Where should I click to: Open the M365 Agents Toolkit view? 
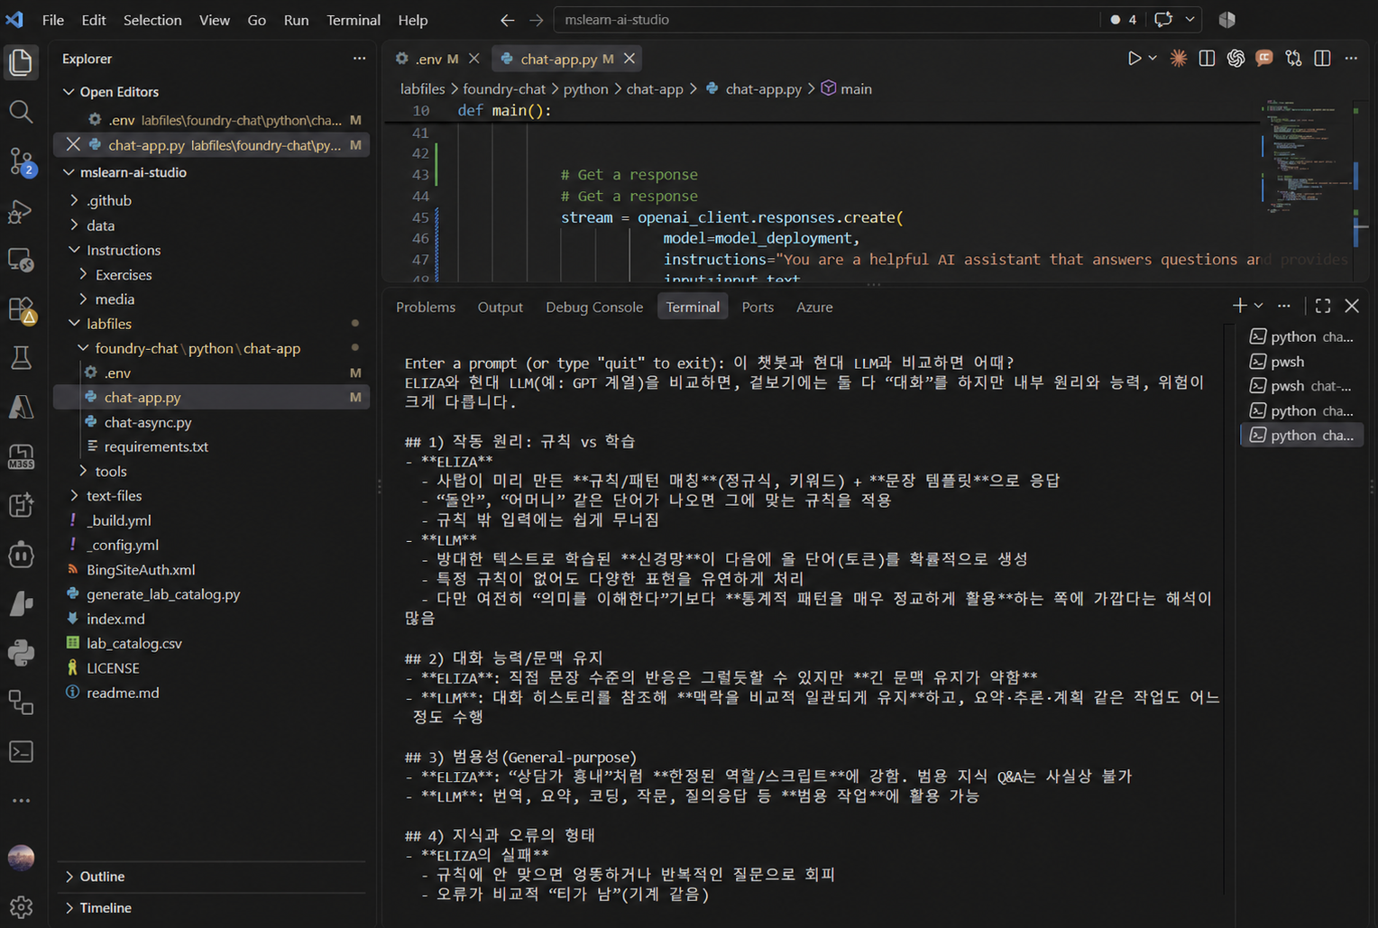(21, 456)
